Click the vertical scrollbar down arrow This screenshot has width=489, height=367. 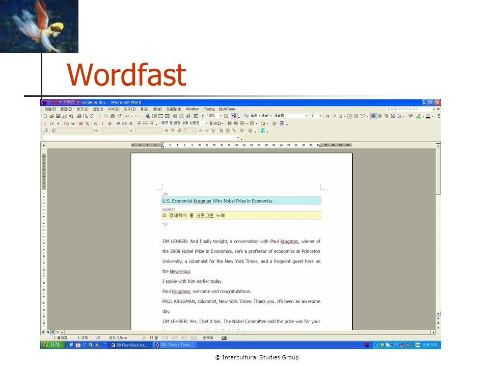pyautogui.click(x=438, y=313)
